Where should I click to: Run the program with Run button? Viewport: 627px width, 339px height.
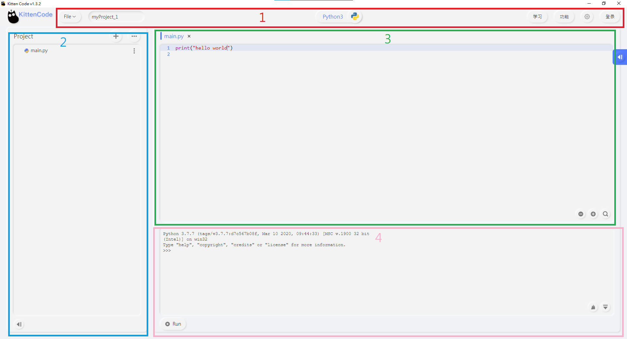pos(173,324)
